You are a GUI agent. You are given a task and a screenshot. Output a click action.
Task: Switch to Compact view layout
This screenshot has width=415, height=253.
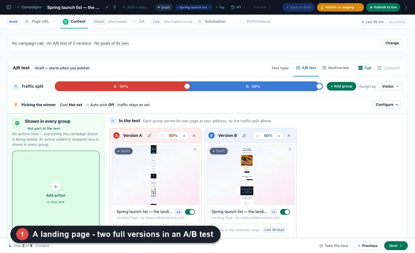click(388, 68)
